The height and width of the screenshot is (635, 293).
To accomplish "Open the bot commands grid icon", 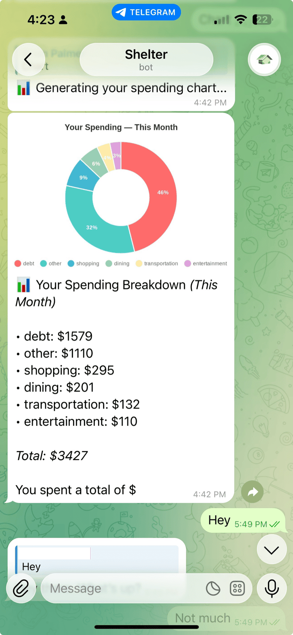I will pyautogui.click(x=237, y=588).
